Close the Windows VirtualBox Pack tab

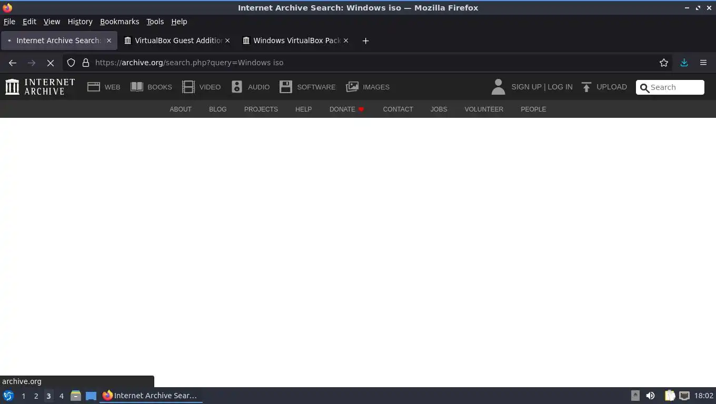pos(346,41)
